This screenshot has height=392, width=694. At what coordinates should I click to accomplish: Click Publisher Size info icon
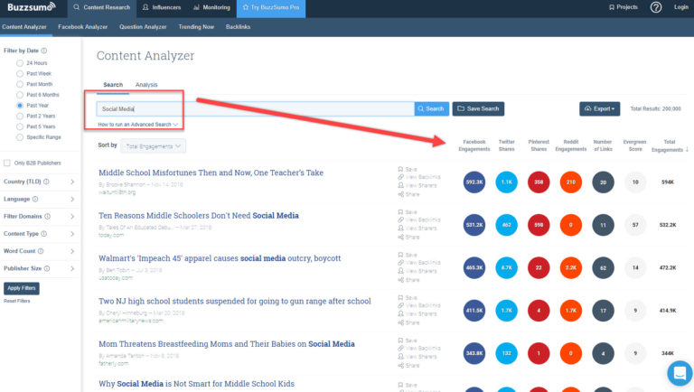pyautogui.click(x=47, y=268)
